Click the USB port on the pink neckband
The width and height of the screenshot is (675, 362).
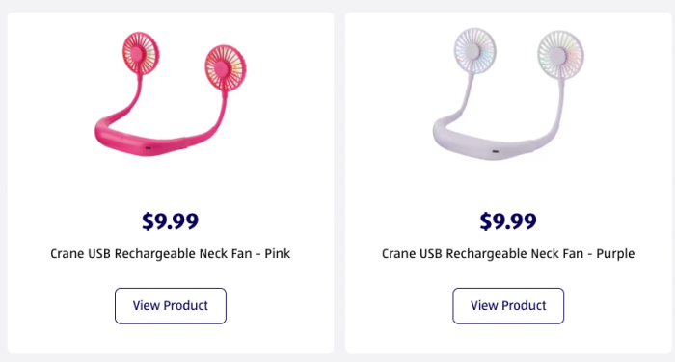[148, 148]
